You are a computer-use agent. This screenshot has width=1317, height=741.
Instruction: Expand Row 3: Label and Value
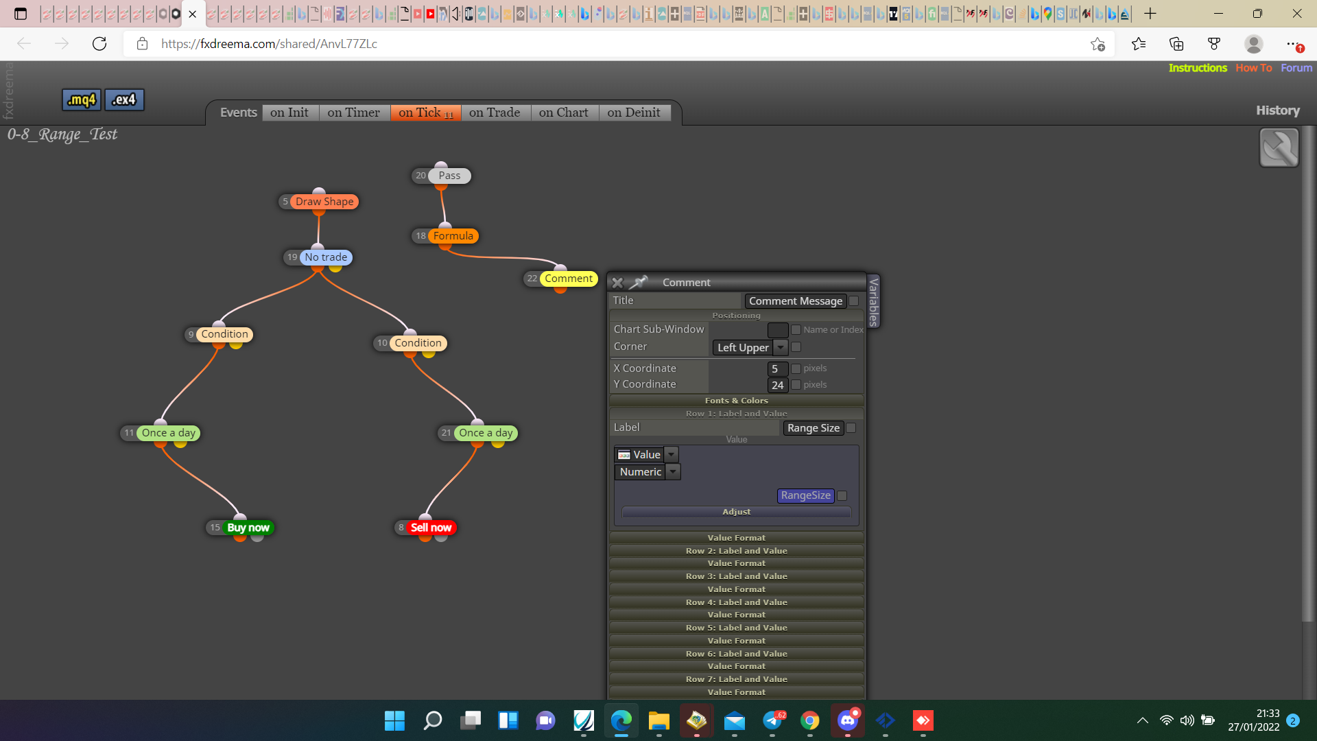pos(736,576)
